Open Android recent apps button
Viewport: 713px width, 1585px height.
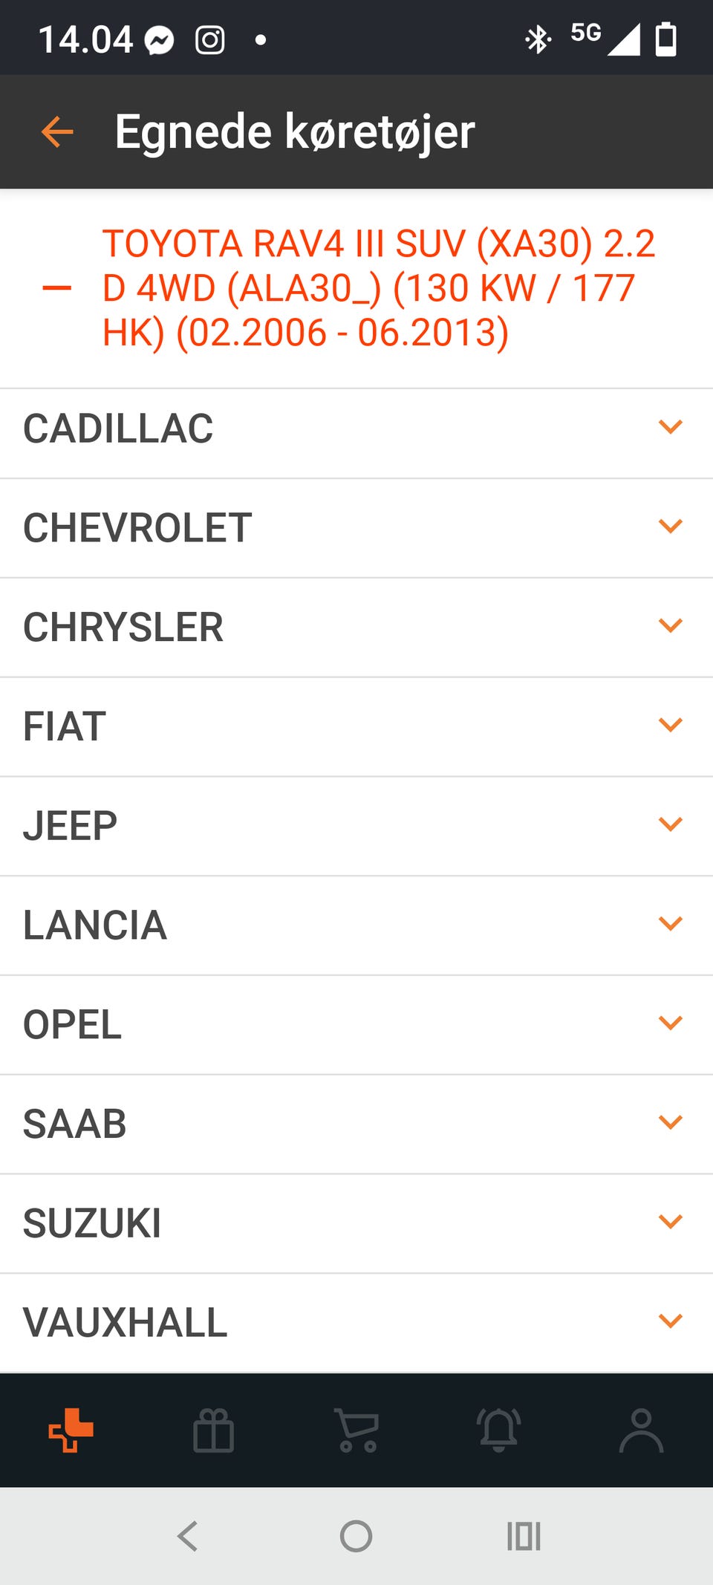(524, 1536)
